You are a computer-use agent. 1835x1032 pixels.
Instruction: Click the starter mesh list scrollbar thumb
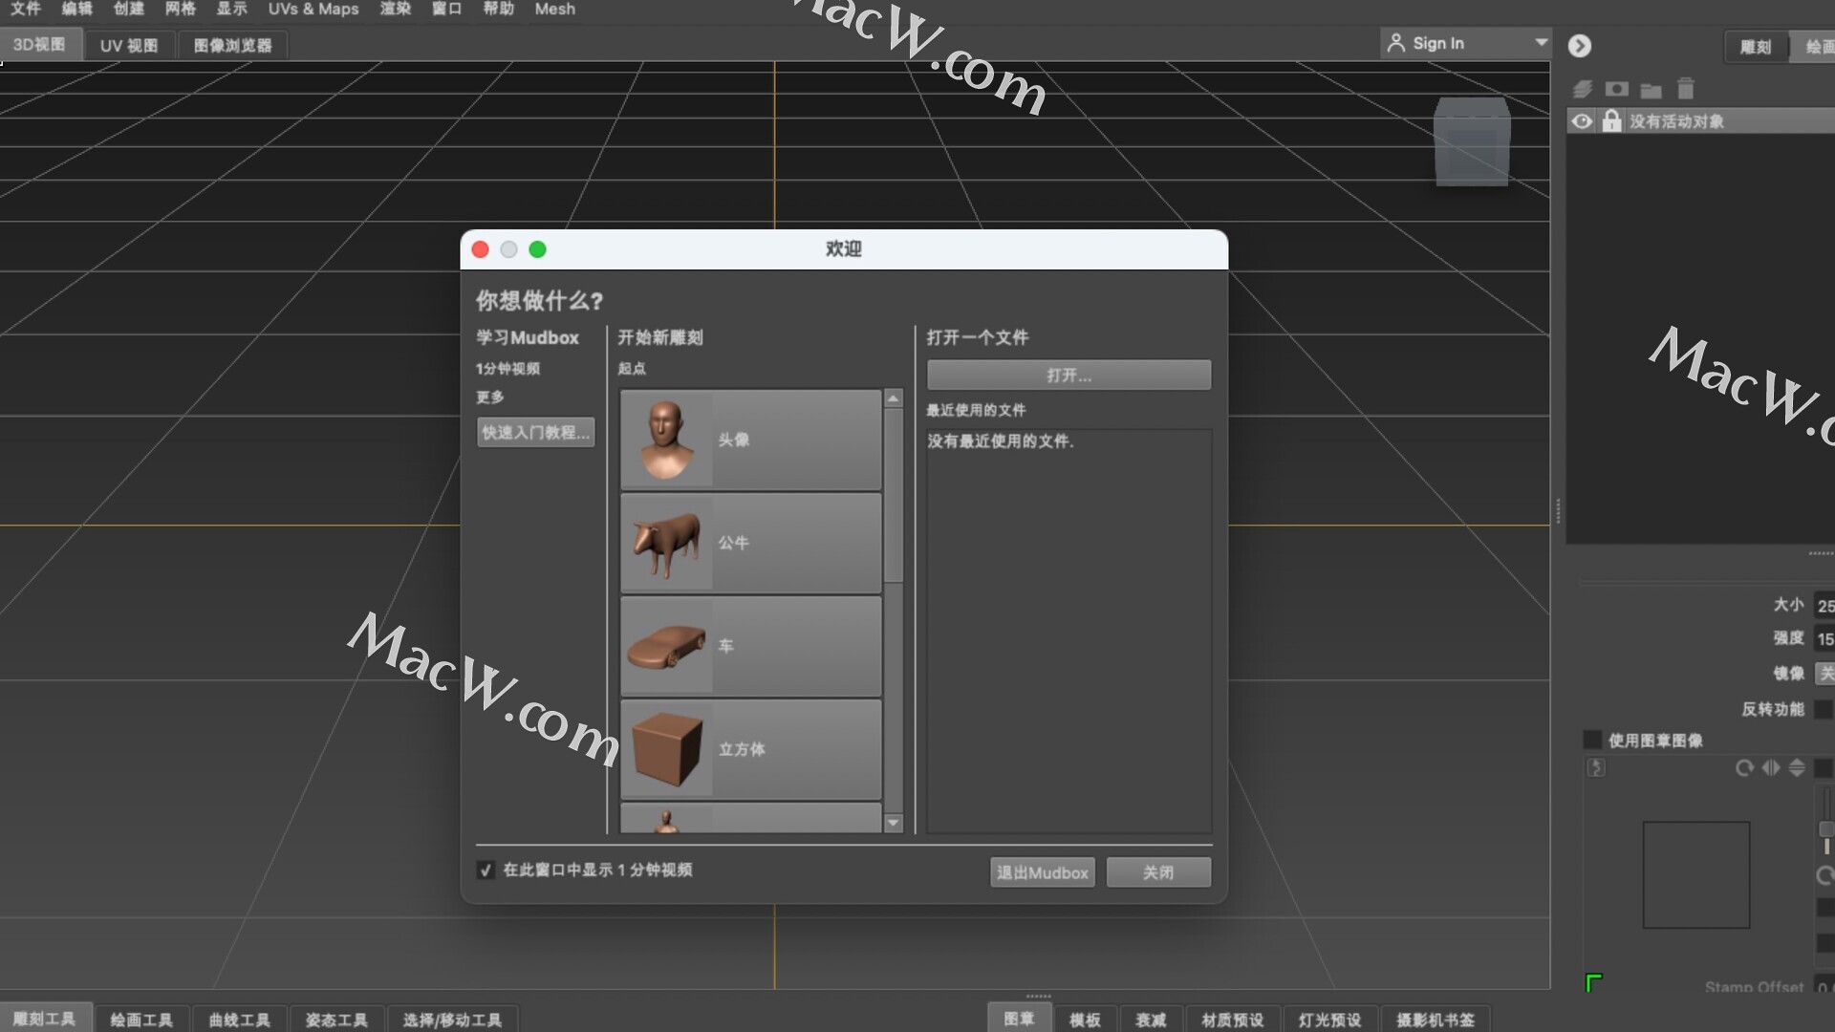click(x=894, y=495)
